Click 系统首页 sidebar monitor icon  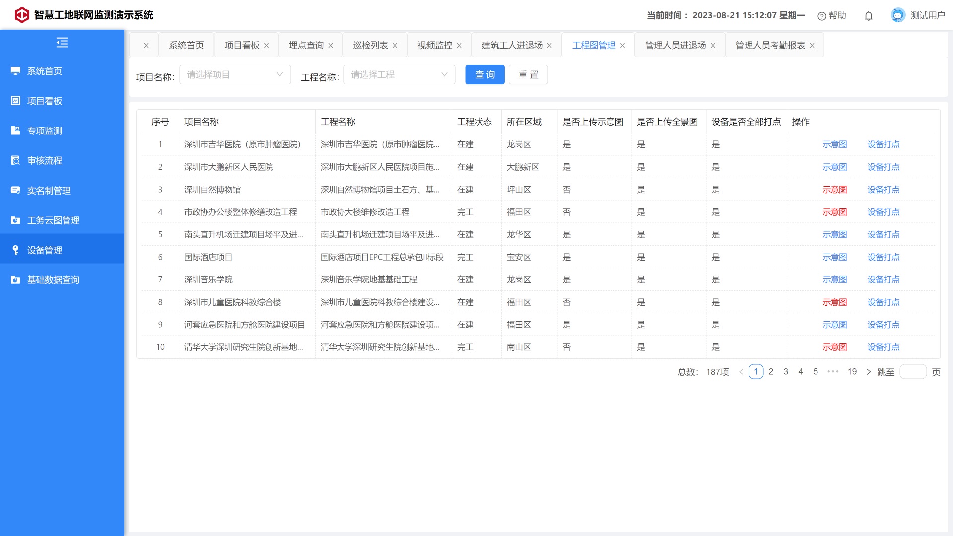pyautogui.click(x=15, y=71)
